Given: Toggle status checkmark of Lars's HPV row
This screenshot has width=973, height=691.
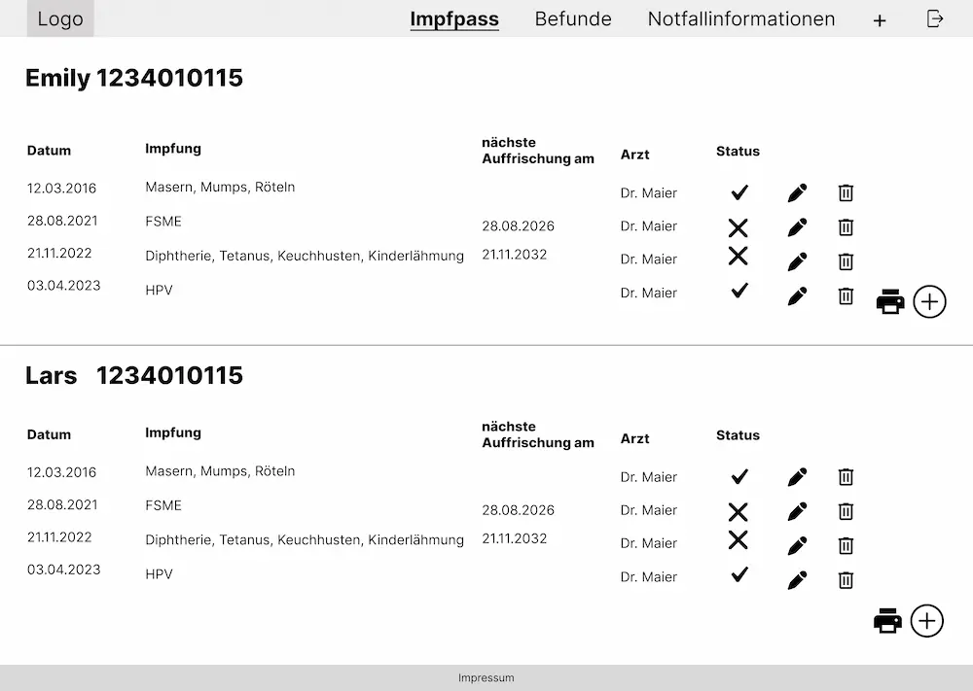Looking at the screenshot, I should point(739,574).
